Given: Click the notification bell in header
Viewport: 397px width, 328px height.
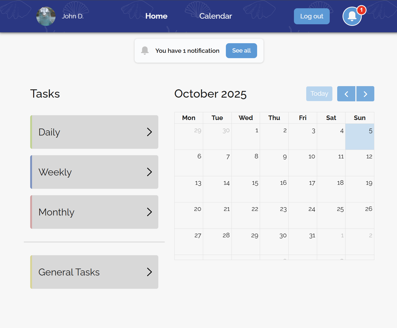Looking at the screenshot, I should [352, 16].
